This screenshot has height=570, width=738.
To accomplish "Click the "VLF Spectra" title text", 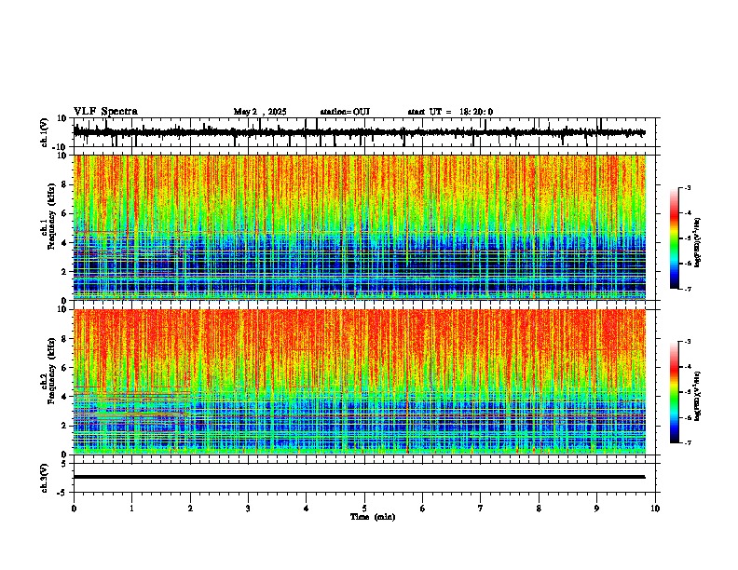I will pyautogui.click(x=105, y=112).
